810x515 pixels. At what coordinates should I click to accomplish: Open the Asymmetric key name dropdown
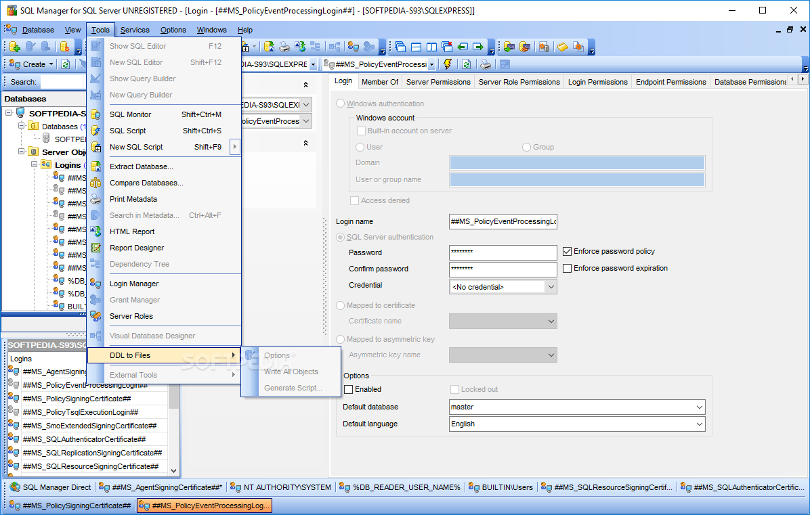pos(551,355)
